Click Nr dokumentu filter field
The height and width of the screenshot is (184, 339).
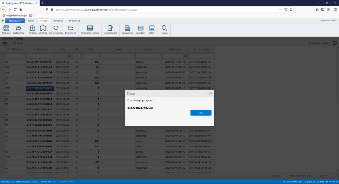pos(40,56)
